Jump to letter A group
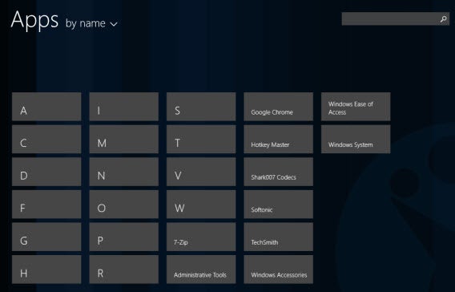 pyautogui.click(x=46, y=107)
